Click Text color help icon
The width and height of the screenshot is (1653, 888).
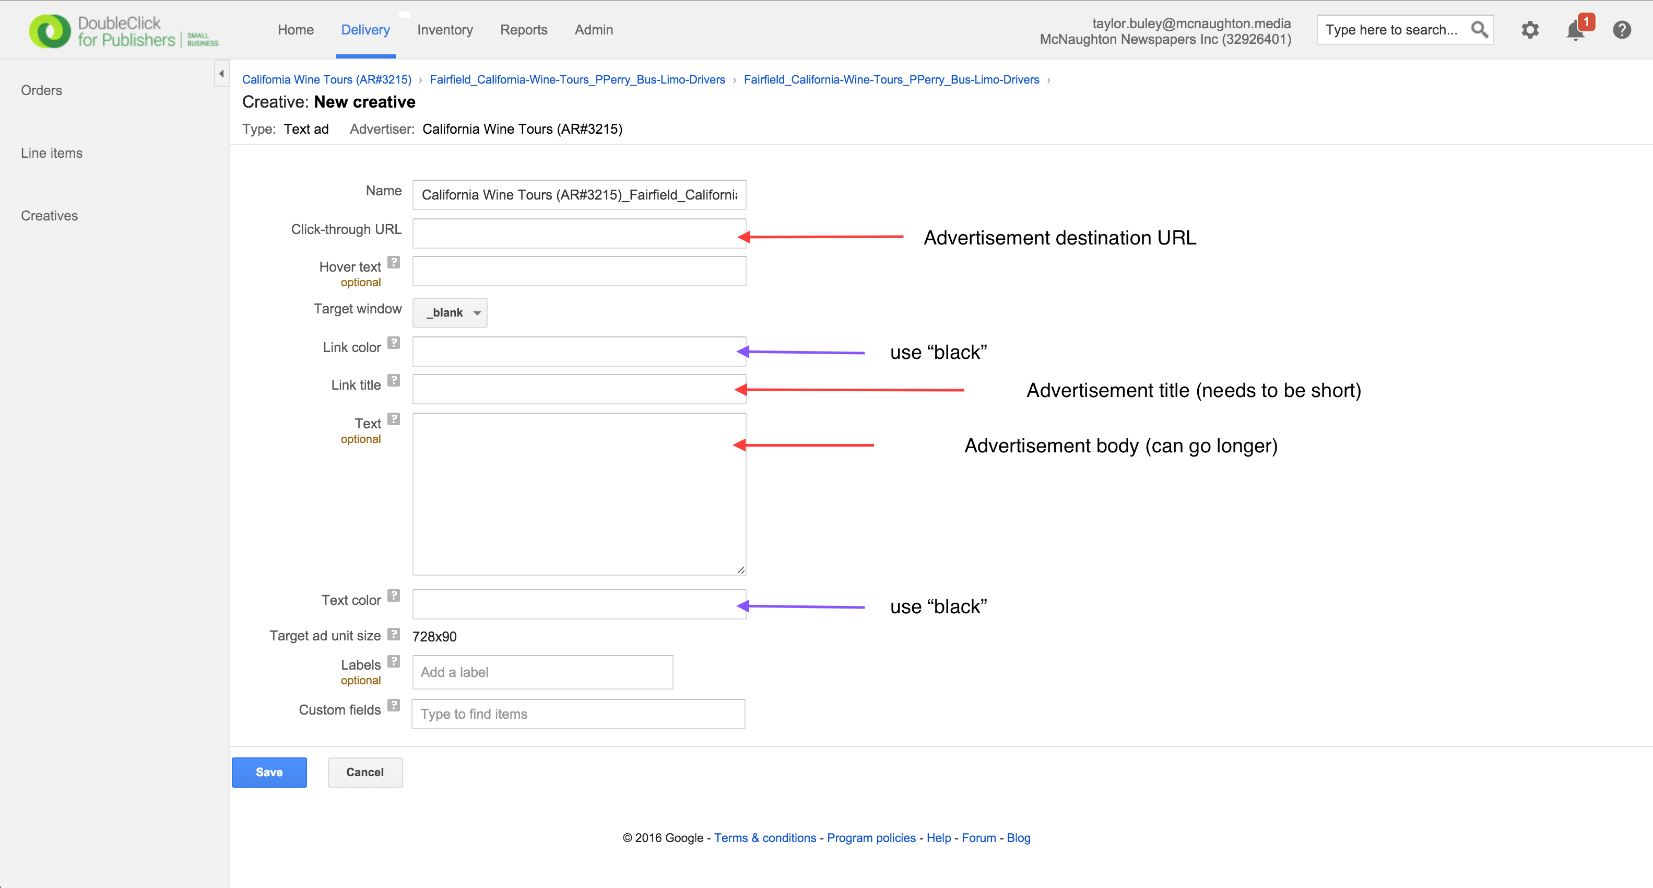point(394,596)
